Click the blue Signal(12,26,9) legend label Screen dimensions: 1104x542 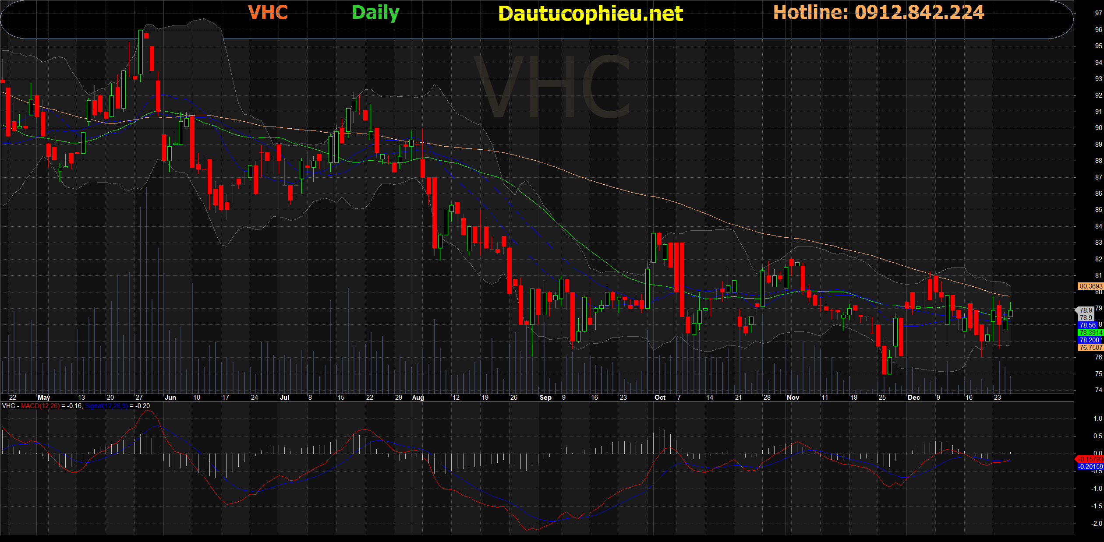click(x=106, y=406)
